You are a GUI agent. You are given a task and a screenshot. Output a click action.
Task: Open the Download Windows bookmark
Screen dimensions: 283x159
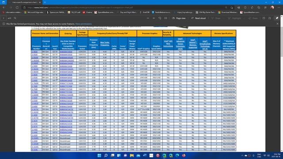pyautogui.click(x=228, y=12)
